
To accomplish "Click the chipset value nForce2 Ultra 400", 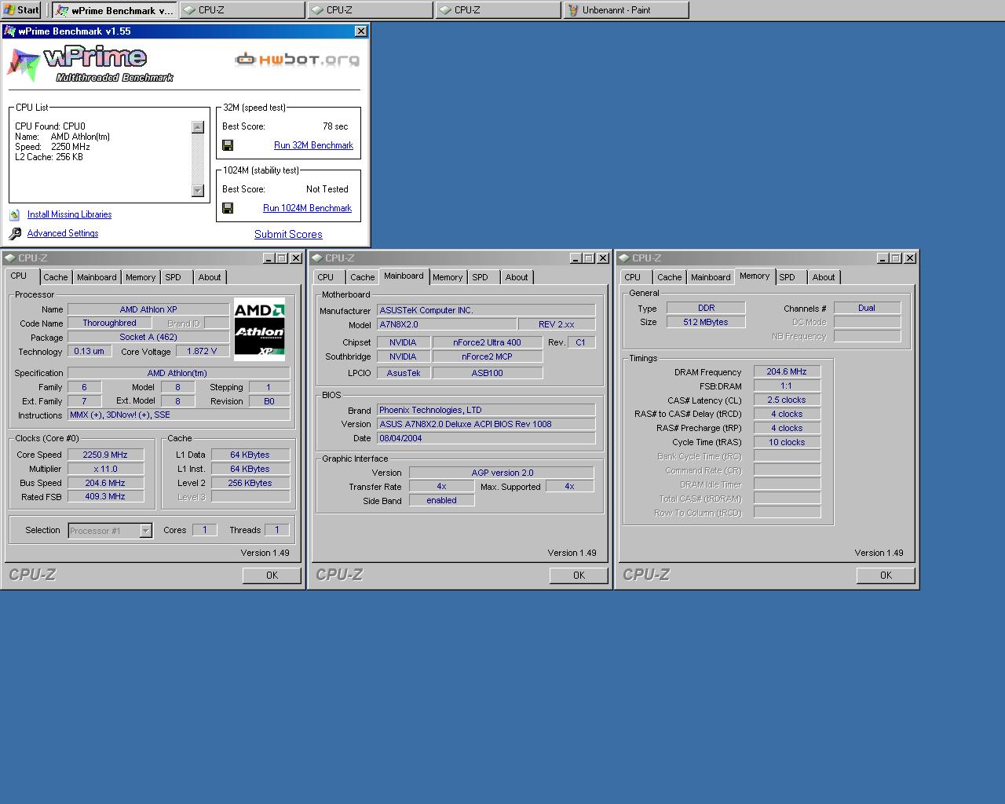I will pos(488,342).
